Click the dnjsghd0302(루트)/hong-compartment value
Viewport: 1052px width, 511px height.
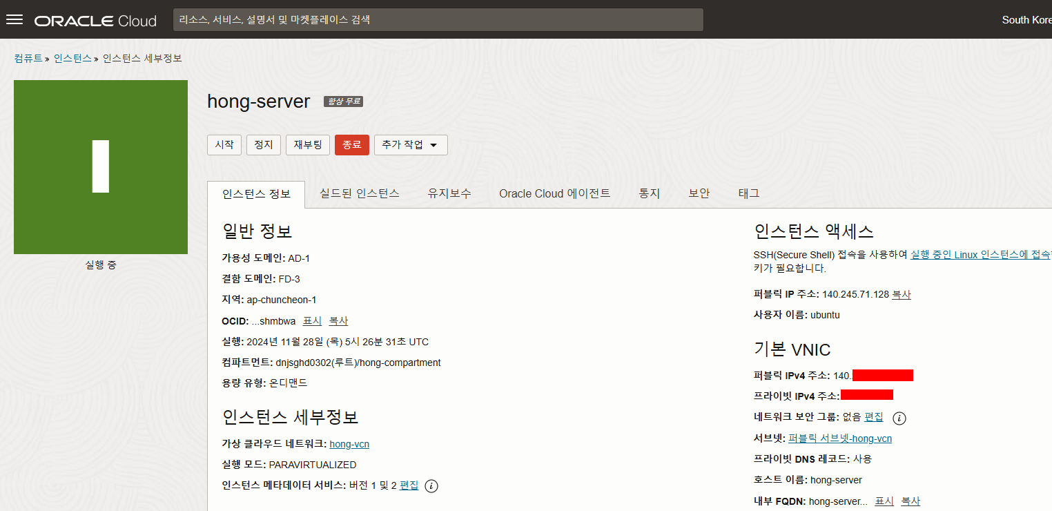pos(358,363)
